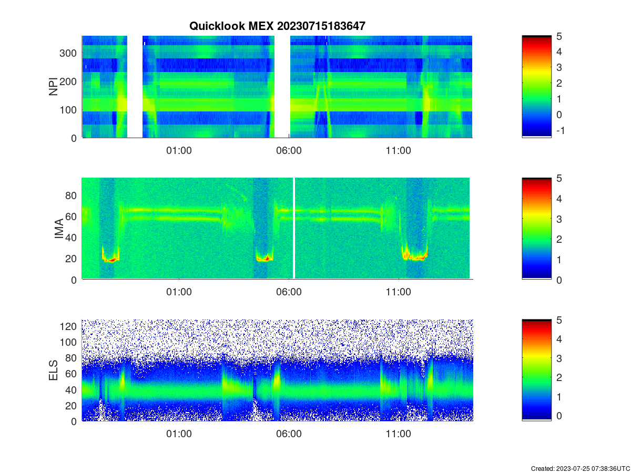631x473 pixels.
Task: Click the white data gap near 06:00 in NPI
Action: coord(282,87)
